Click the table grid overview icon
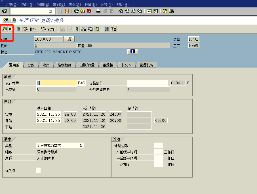 [x=107, y=29]
